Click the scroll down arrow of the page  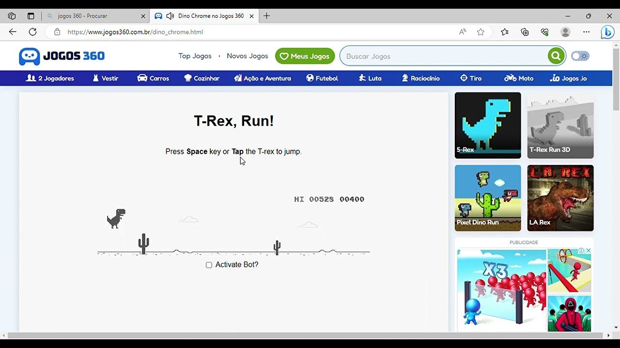click(x=616, y=327)
